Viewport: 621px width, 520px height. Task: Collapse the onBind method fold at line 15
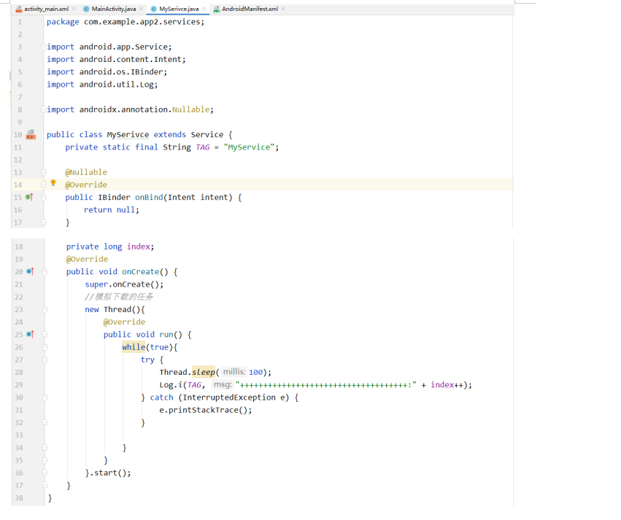44,197
